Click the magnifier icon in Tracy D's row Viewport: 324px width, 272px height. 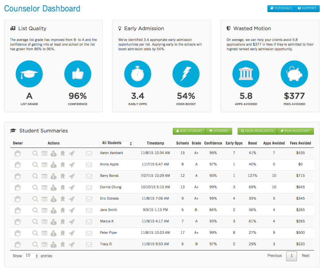tap(35, 245)
